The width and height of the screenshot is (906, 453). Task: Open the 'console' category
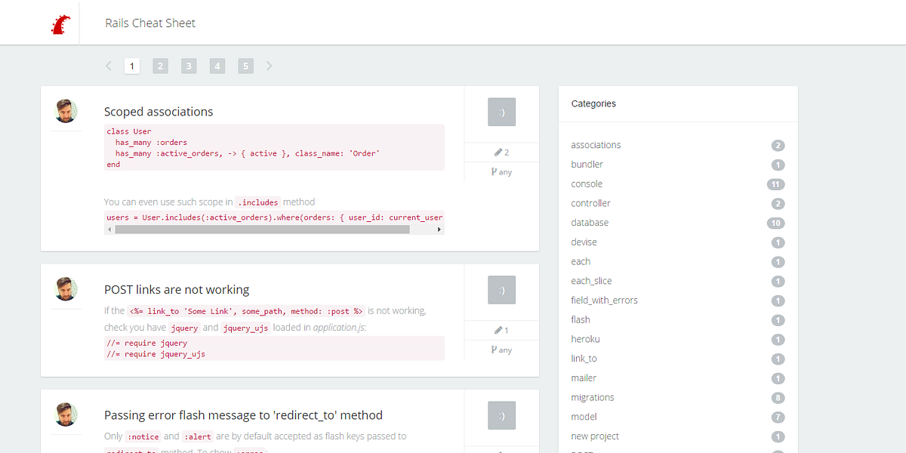587,183
